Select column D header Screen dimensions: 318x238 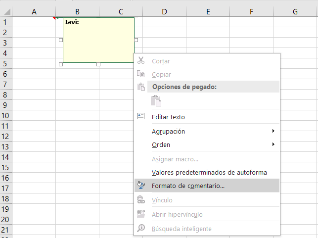[x=164, y=11]
